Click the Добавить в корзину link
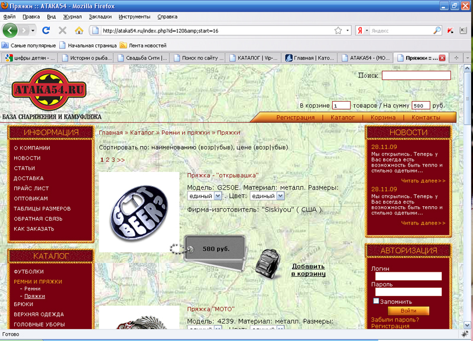Screen dimensions: 473x341 (308, 270)
